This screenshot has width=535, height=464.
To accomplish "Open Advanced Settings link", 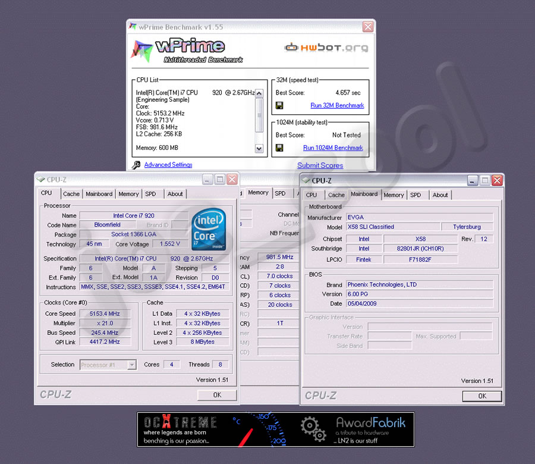I will coord(168,165).
